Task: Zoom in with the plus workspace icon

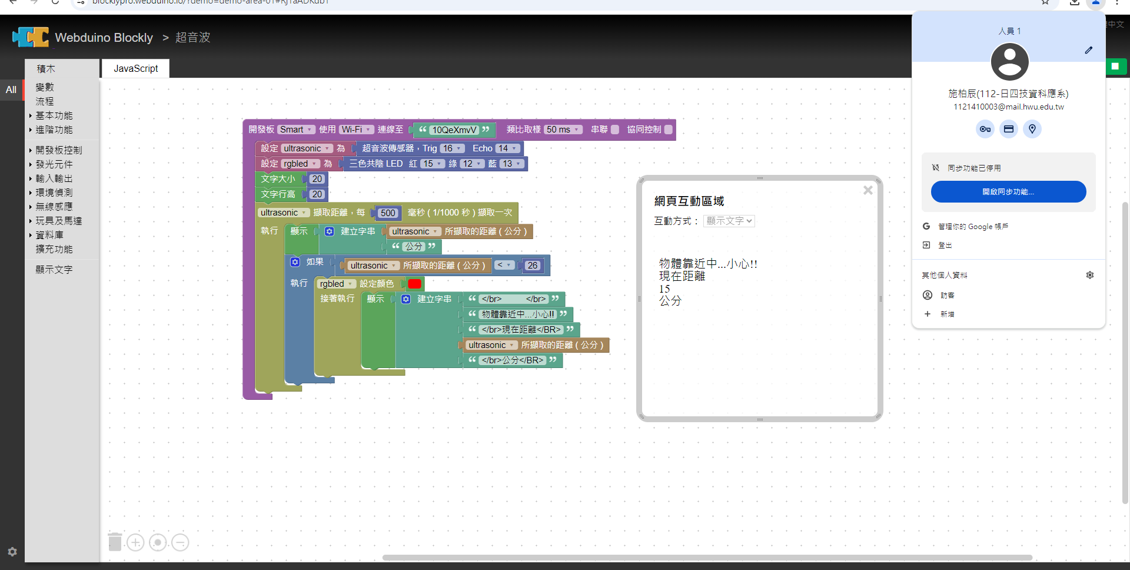Action: pos(135,542)
